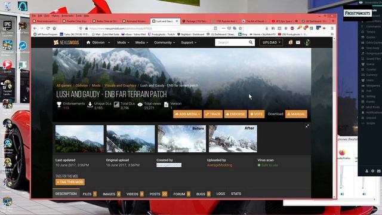The width and height of the screenshot is (382, 215).
Task: Open the page actions three-dots icon
Action: point(223,28)
